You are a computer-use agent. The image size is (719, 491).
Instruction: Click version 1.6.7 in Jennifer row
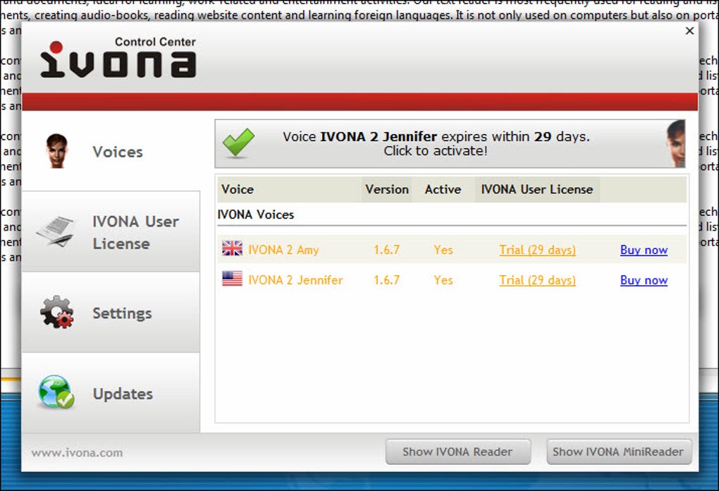[386, 280]
